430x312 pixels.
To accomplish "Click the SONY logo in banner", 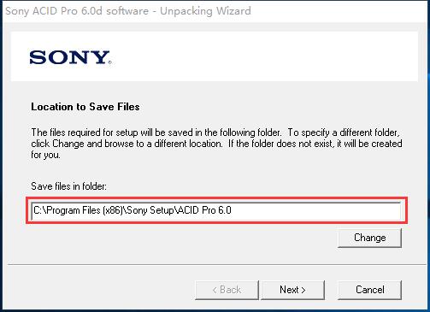I will 69,57.
